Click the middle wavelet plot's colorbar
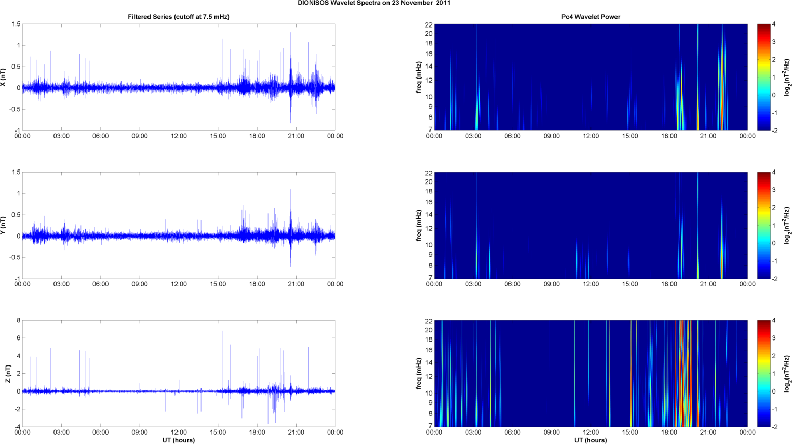 763,226
